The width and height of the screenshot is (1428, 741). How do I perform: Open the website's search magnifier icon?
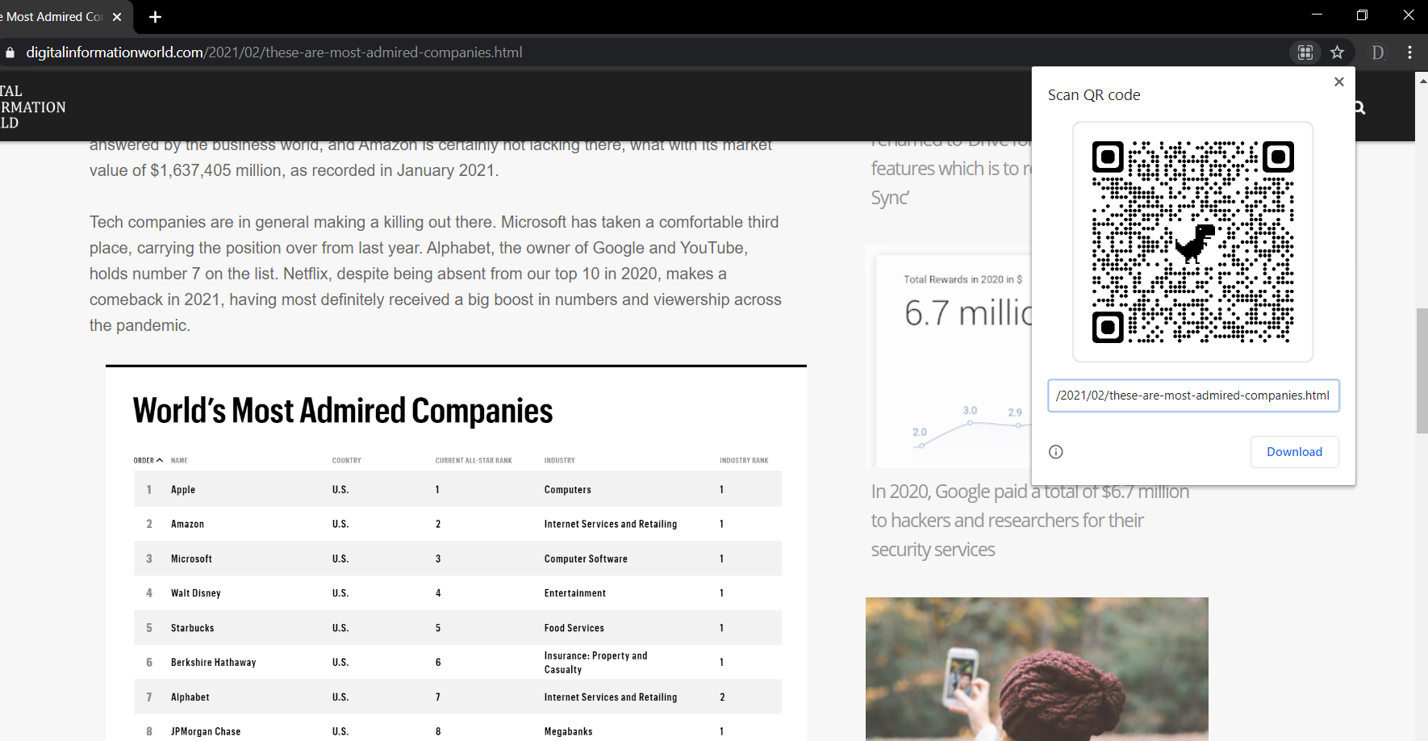click(1359, 107)
